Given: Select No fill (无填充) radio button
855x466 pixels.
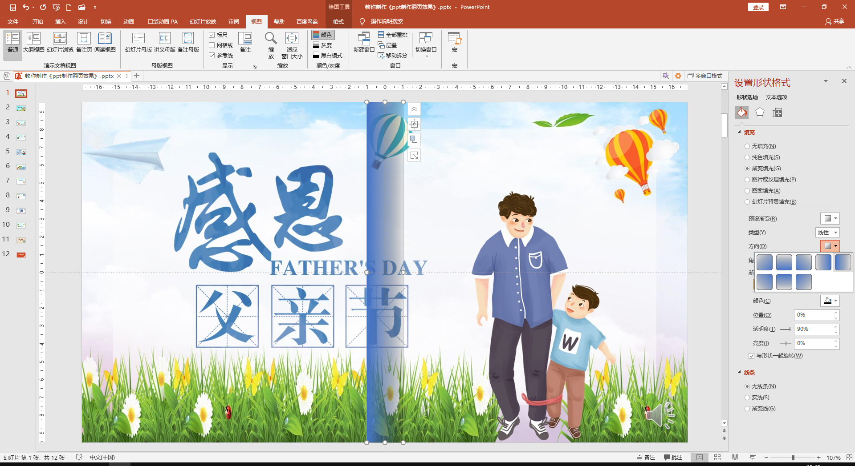Looking at the screenshot, I should (747, 146).
